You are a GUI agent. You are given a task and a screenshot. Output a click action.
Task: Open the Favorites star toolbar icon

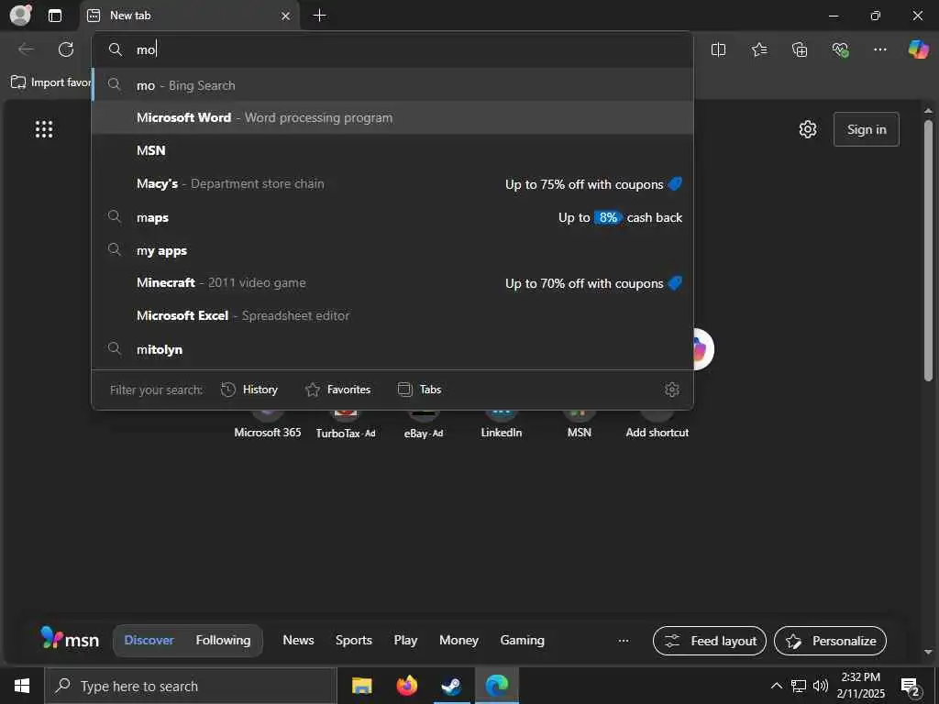[x=758, y=49]
